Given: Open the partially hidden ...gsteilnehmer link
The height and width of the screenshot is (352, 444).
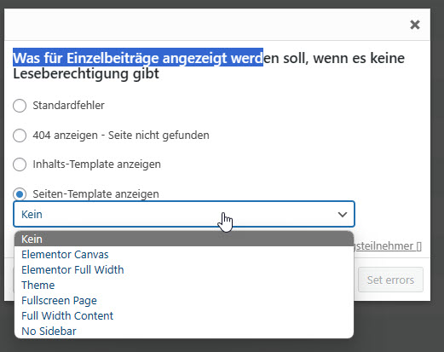Looking at the screenshot, I should pos(388,246).
